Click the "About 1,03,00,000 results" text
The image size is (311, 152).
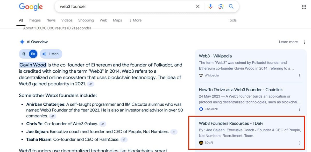tap(57, 28)
